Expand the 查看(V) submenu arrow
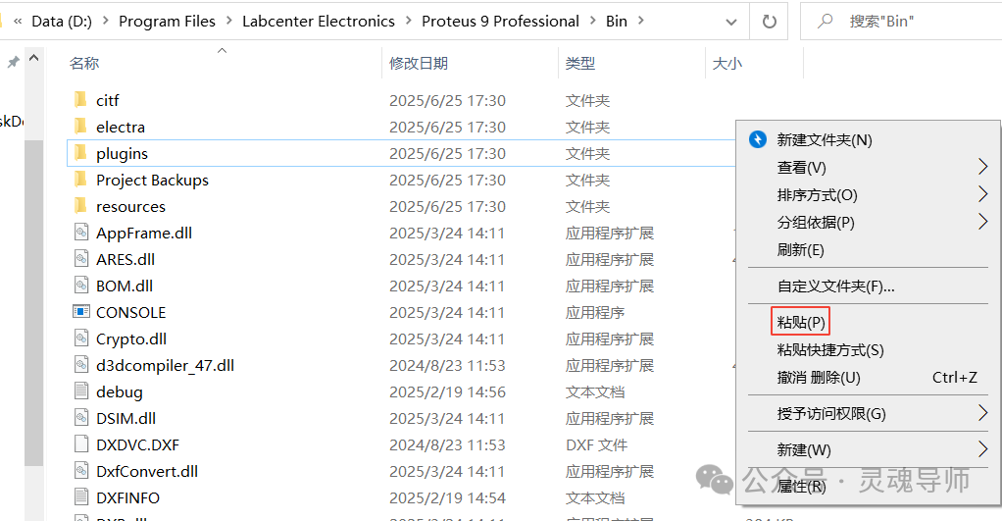Screen dimensions: 1002x521 pos(982,168)
